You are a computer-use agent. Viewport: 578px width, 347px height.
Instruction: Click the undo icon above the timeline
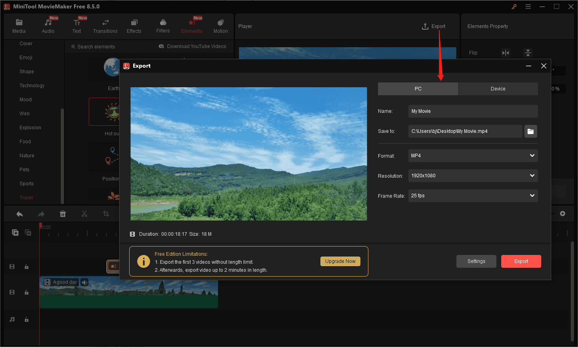pyautogui.click(x=19, y=214)
